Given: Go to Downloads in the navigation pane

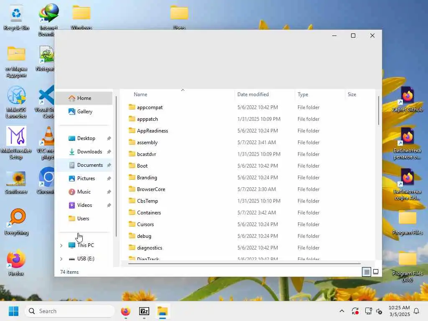Looking at the screenshot, I should (84, 152).
